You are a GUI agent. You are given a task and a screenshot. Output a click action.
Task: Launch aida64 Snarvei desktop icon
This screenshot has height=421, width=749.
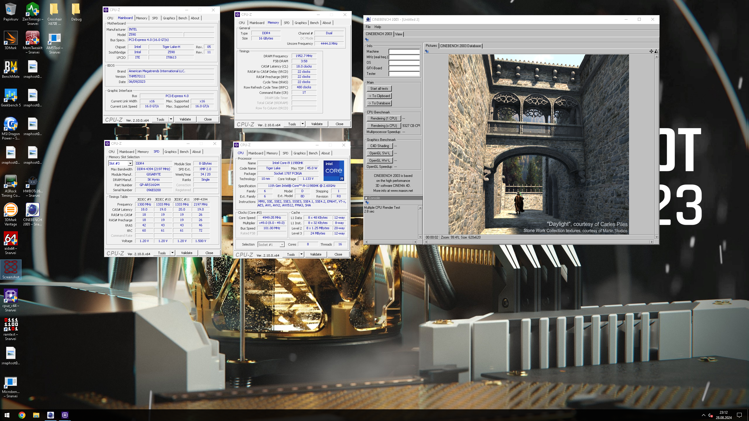pyautogui.click(x=11, y=243)
